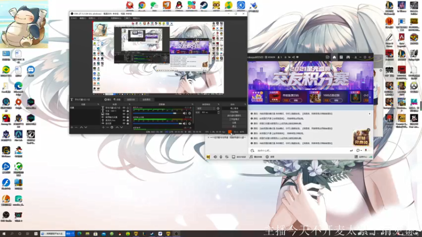Toggle visibility eye of second text source
The image size is (422, 237).
pos(124,111)
